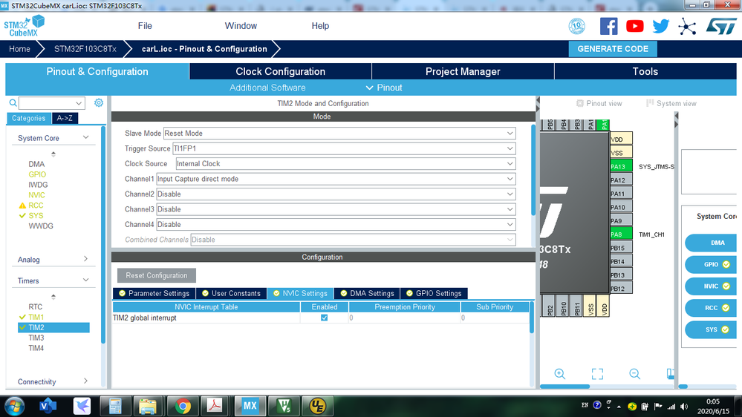The width and height of the screenshot is (742, 417).
Task: Select the PA13 pin on the chip
Action: 621,166
